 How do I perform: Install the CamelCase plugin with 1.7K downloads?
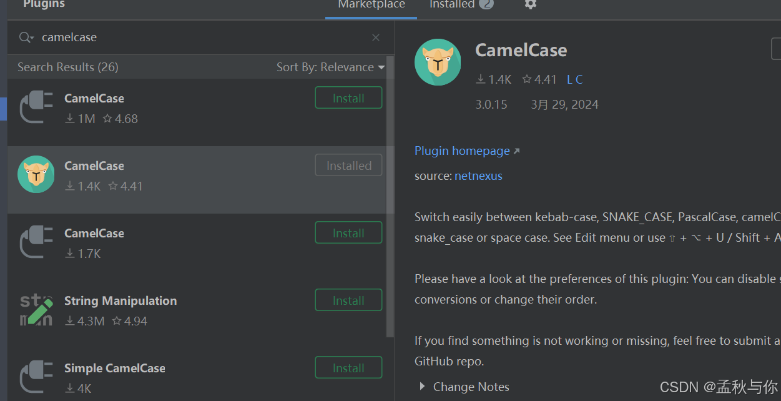click(348, 233)
